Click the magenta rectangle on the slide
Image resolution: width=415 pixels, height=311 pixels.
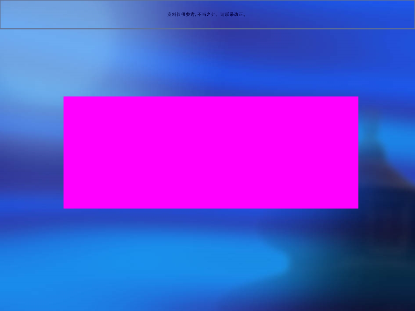(211, 152)
